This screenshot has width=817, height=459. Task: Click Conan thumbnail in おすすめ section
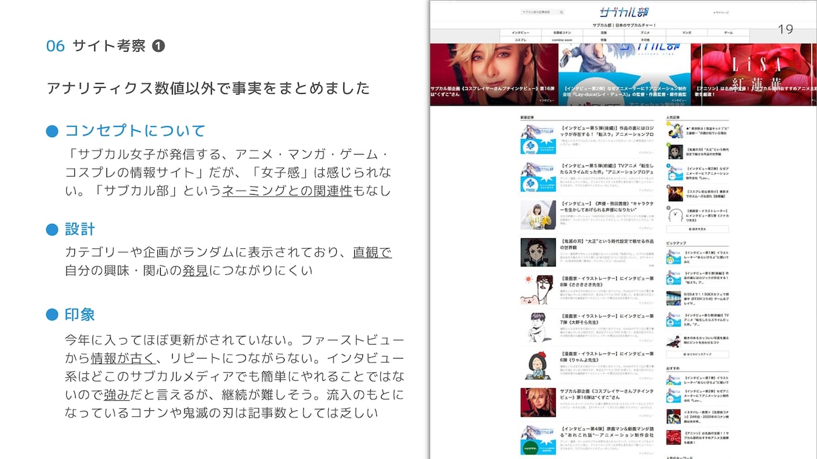pos(675,417)
